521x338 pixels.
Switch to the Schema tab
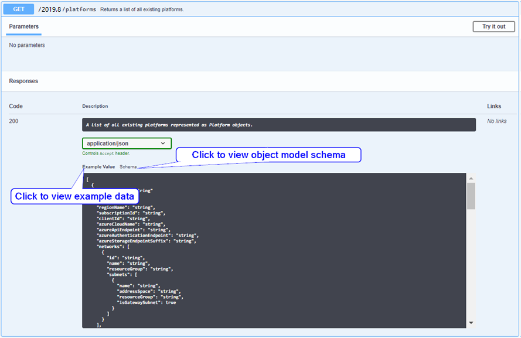[128, 167]
